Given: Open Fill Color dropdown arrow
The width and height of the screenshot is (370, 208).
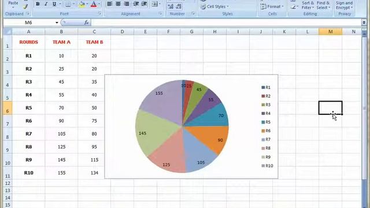Looking at the screenshot, I should click(87, 4).
